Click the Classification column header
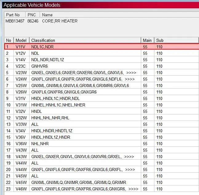 85,40
